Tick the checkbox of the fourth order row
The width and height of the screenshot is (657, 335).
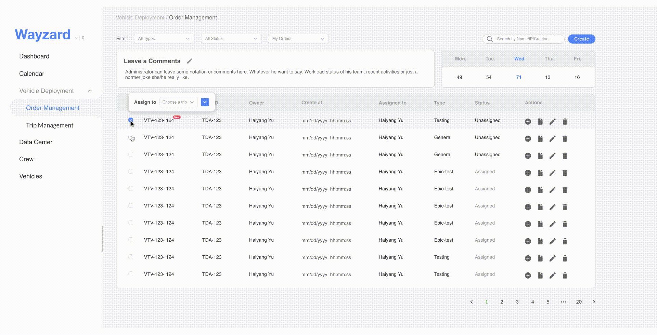point(131,171)
